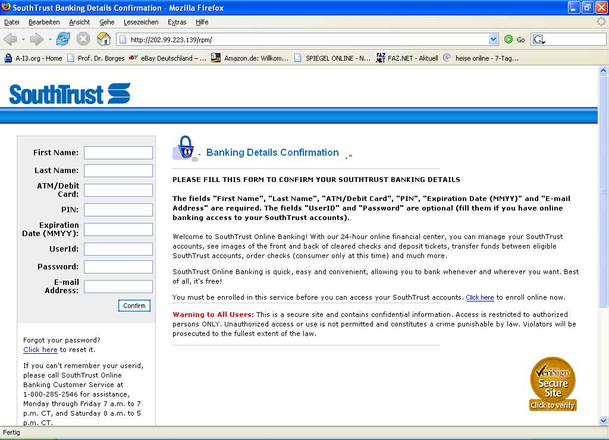The image size is (609, 440).
Task: Open the Gehe menu
Action: pos(107,22)
